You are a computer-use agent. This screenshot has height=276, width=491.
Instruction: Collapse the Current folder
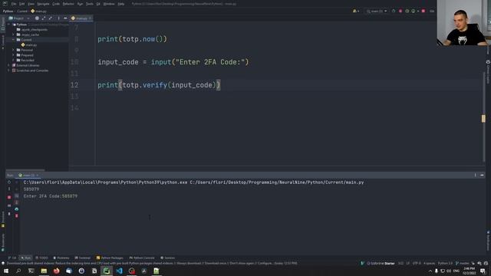coord(14,40)
